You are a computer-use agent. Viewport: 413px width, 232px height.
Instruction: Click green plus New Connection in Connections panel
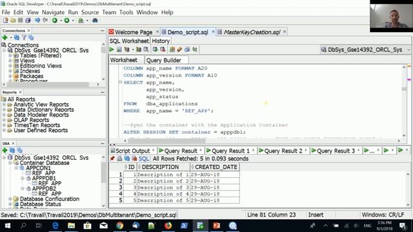pyautogui.click(x=5, y=37)
